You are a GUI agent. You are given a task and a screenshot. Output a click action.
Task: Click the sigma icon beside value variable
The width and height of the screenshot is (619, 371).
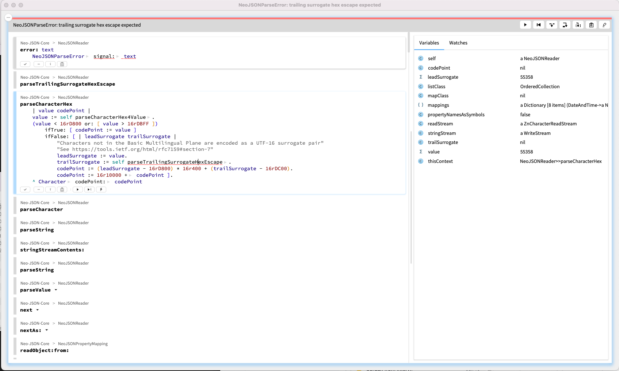click(421, 152)
